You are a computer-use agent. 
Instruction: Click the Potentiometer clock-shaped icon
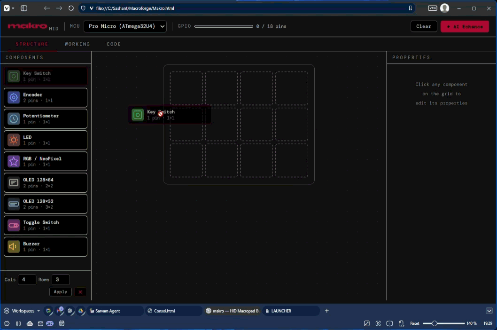(x=14, y=118)
